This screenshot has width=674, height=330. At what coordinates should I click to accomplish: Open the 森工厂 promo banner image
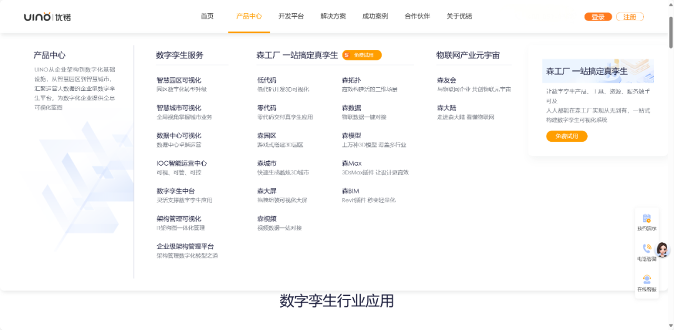tap(598, 71)
